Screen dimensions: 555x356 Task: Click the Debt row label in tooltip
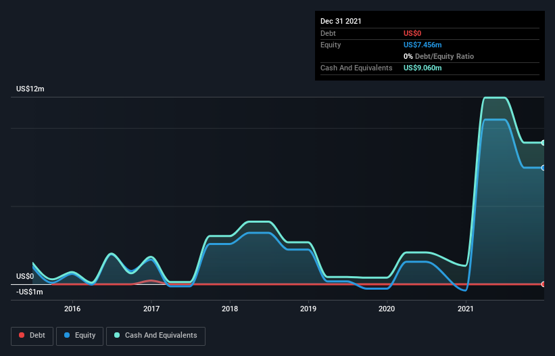pos(328,33)
